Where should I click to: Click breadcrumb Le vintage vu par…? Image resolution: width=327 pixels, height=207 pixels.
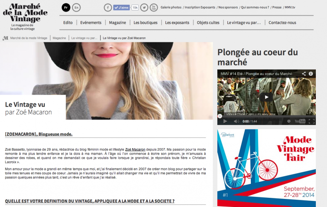pos(84,38)
